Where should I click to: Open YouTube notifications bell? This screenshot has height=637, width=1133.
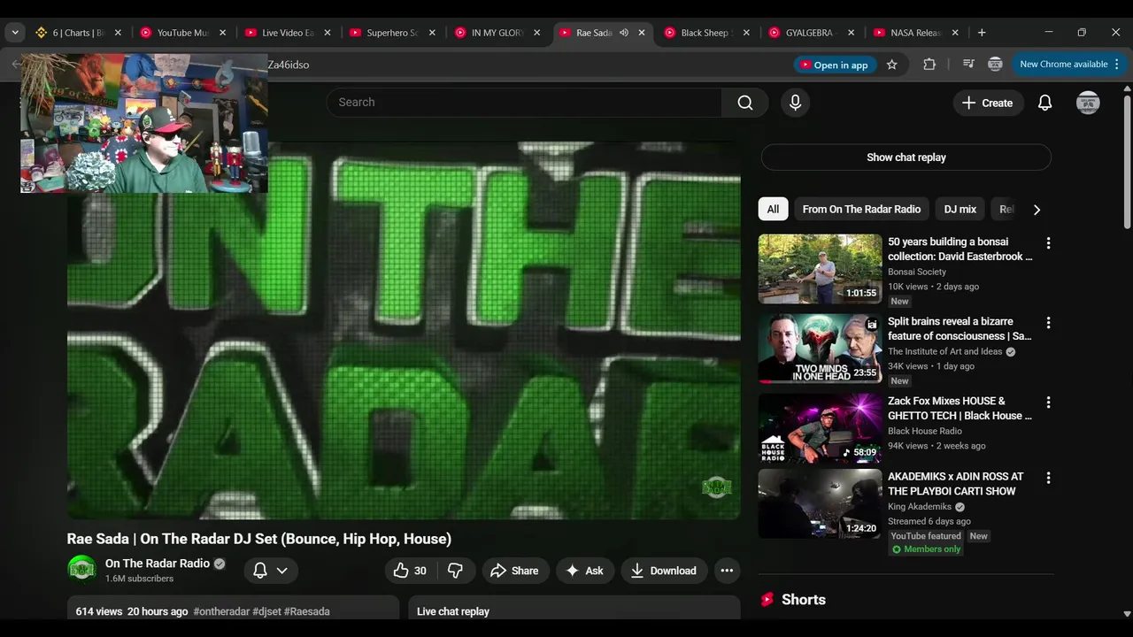[1044, 103]
